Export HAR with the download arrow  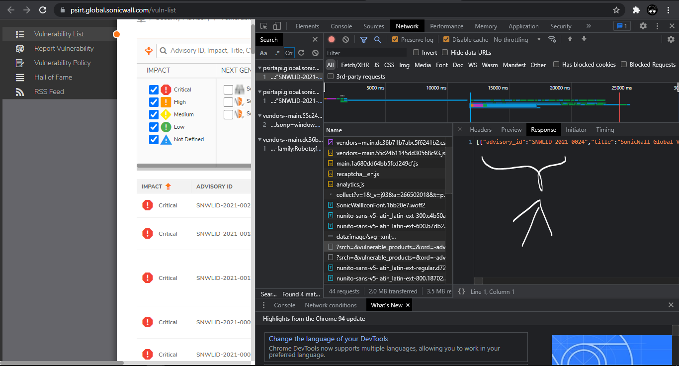click(584, 39)
